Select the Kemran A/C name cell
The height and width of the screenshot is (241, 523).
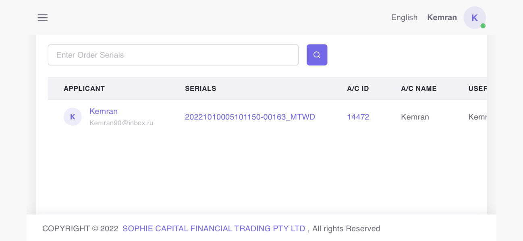click(x=415, y=117)
